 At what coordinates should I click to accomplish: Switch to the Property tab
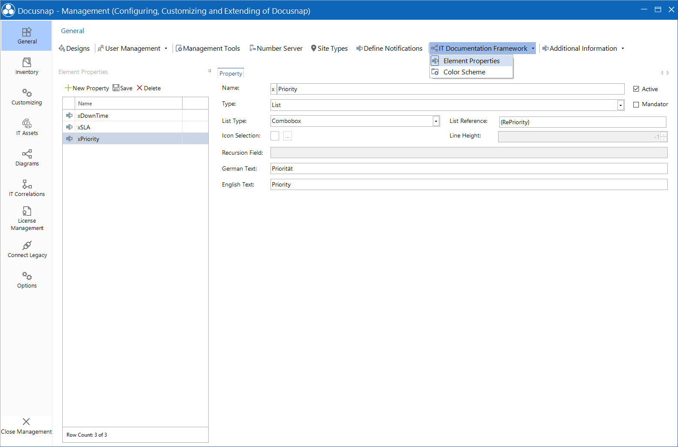pyautogui.click(x=231, y=73)
